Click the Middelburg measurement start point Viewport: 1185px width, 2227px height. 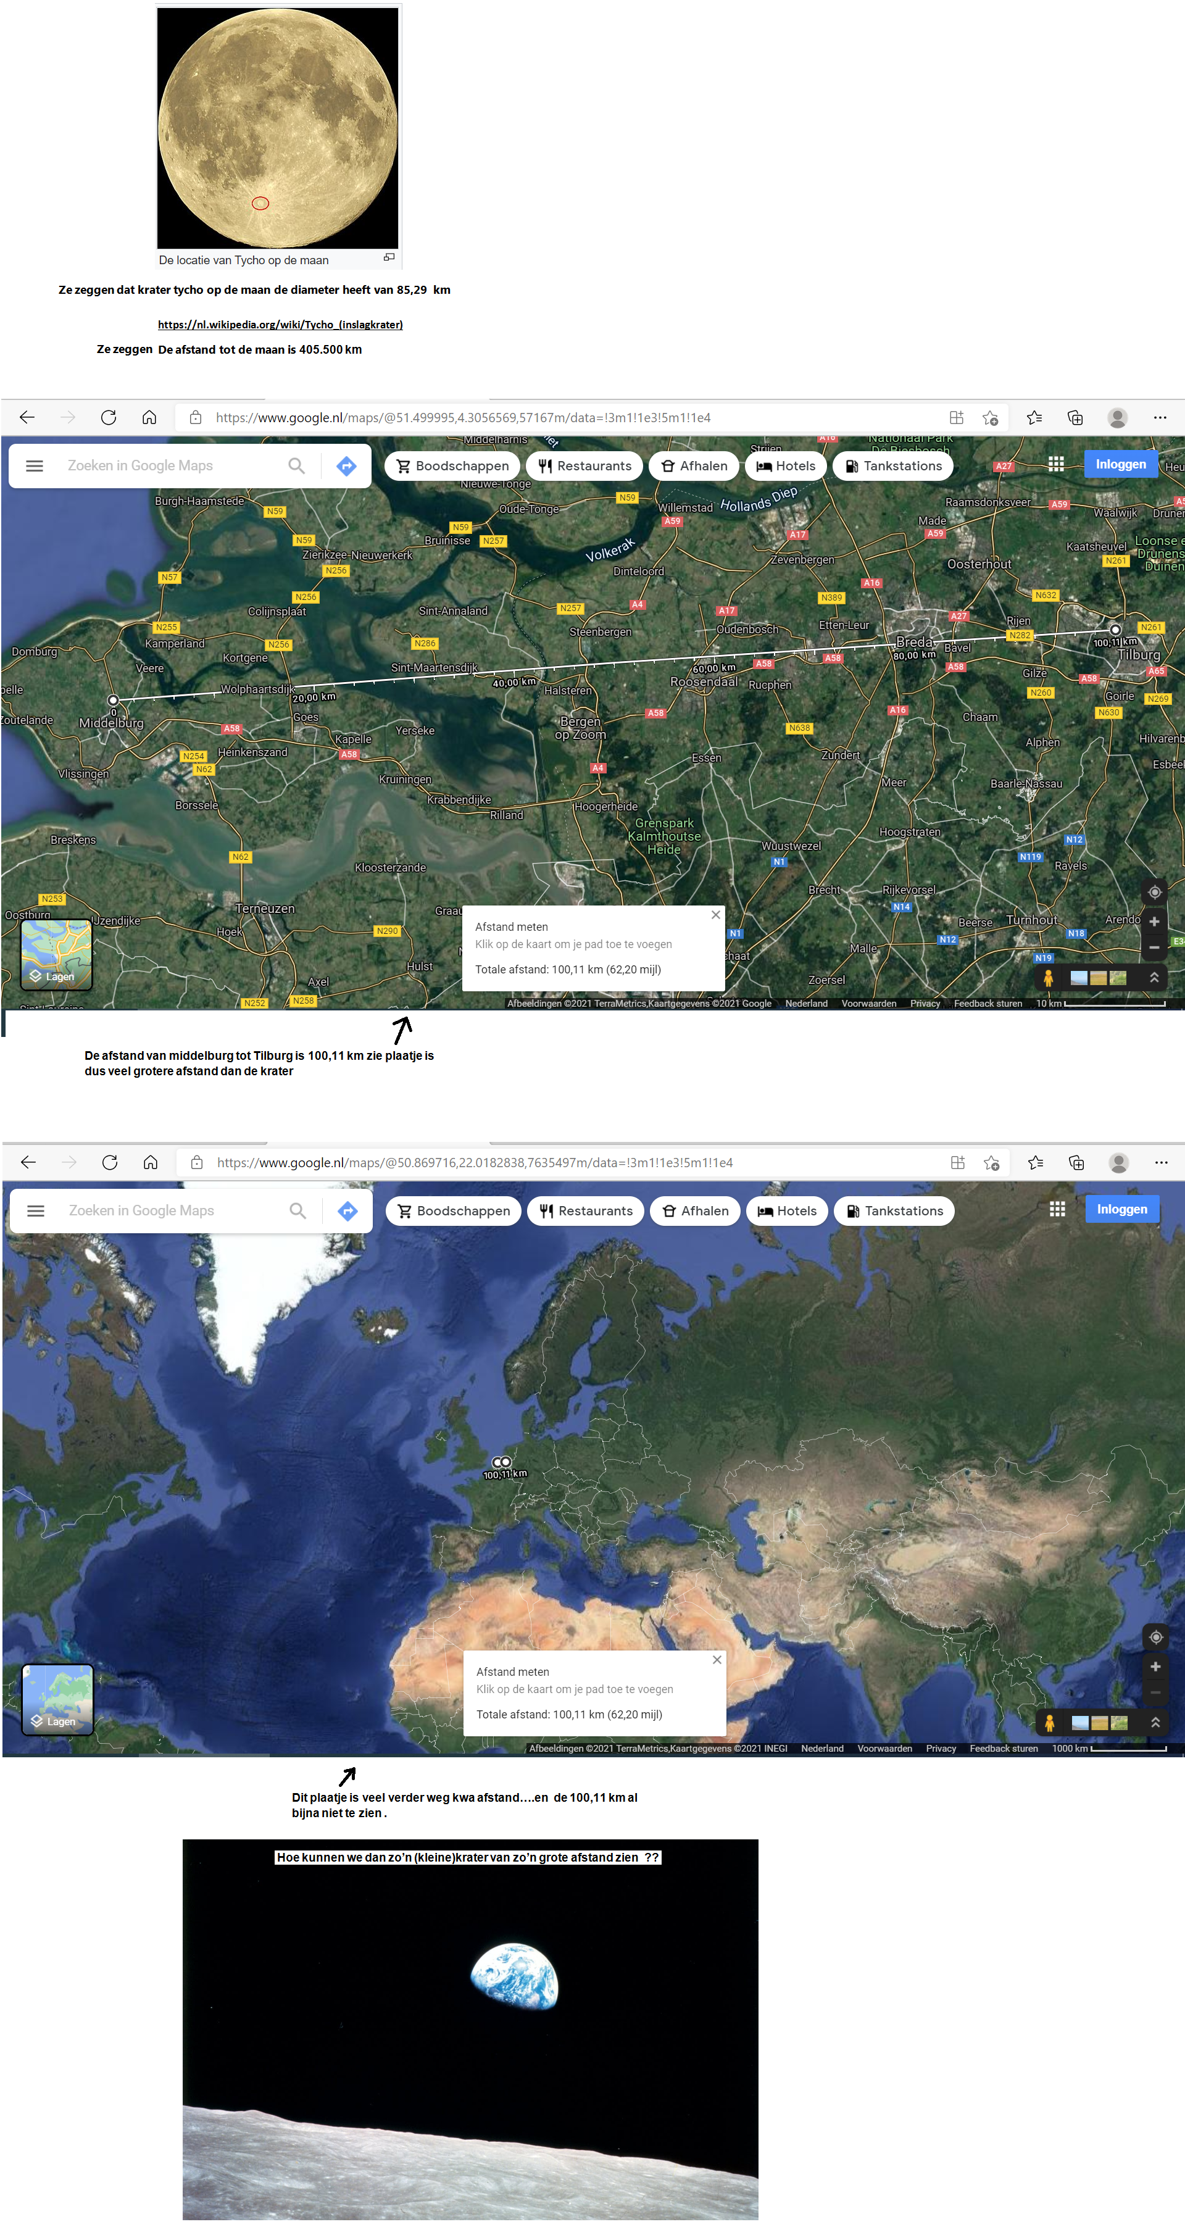112,701
